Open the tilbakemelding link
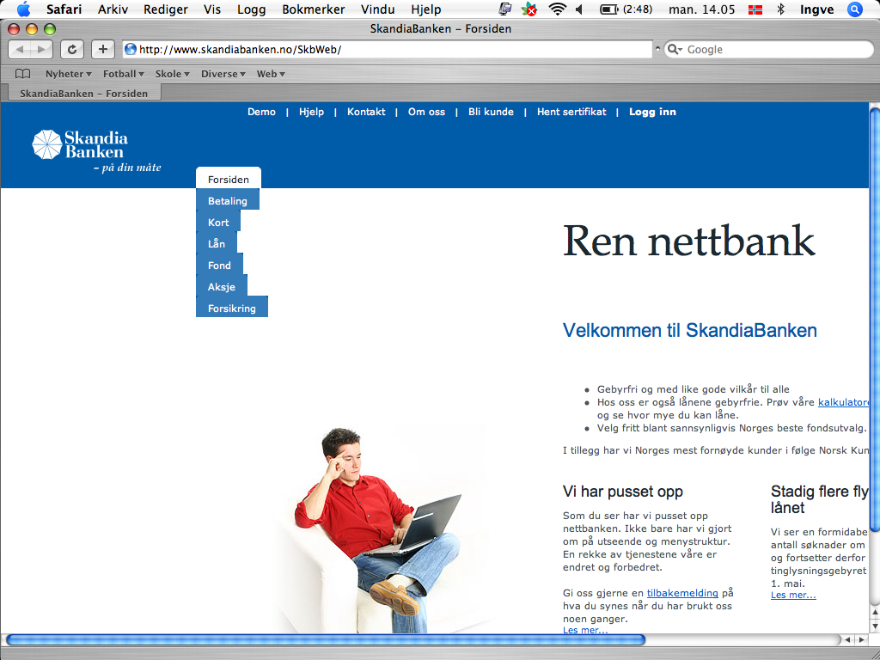 click(682, 593)
